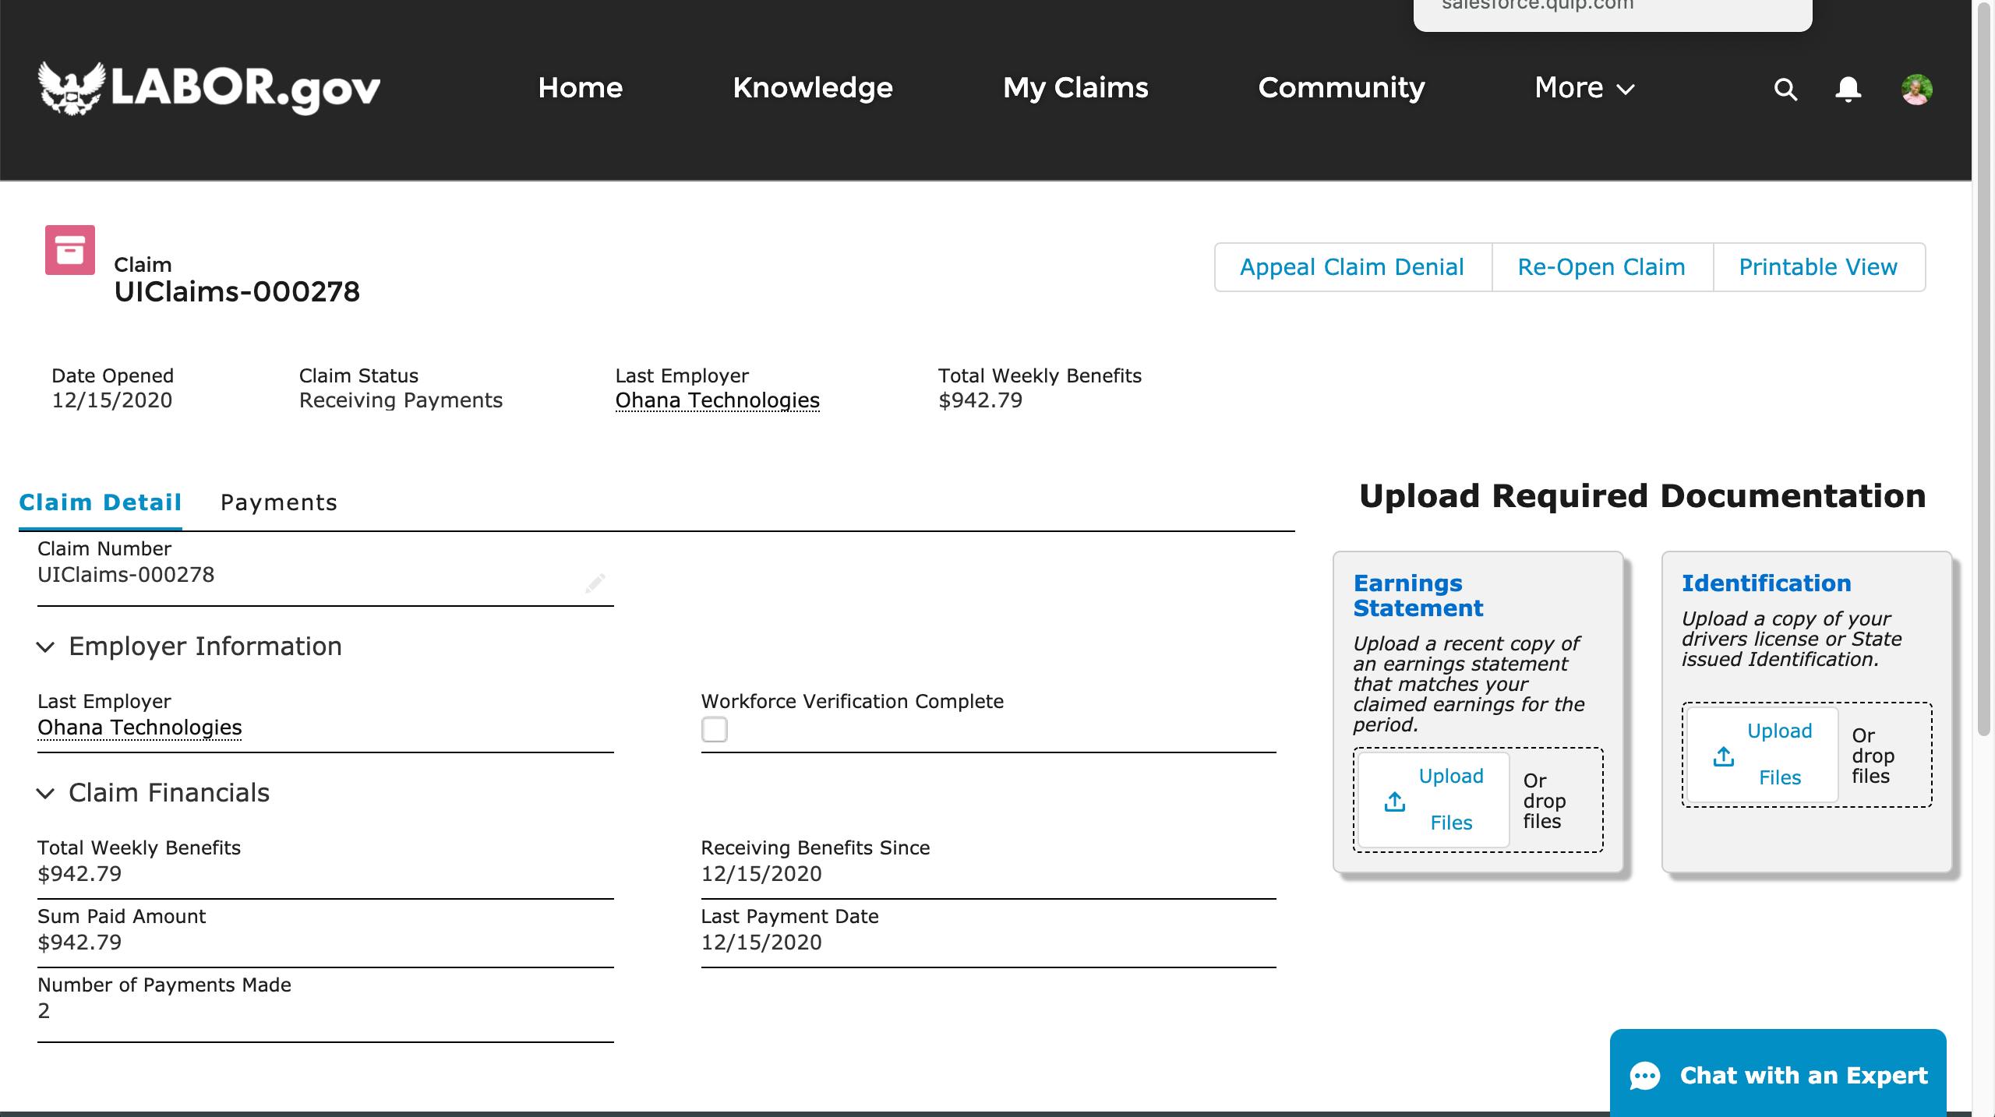
Task: Collapse the Employer Information section
Action: [x=46, y=647]
